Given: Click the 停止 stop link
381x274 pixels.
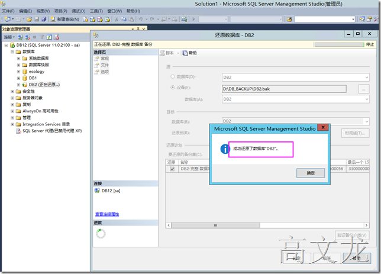Looking at the screenshot, I should tap(370, 44).
